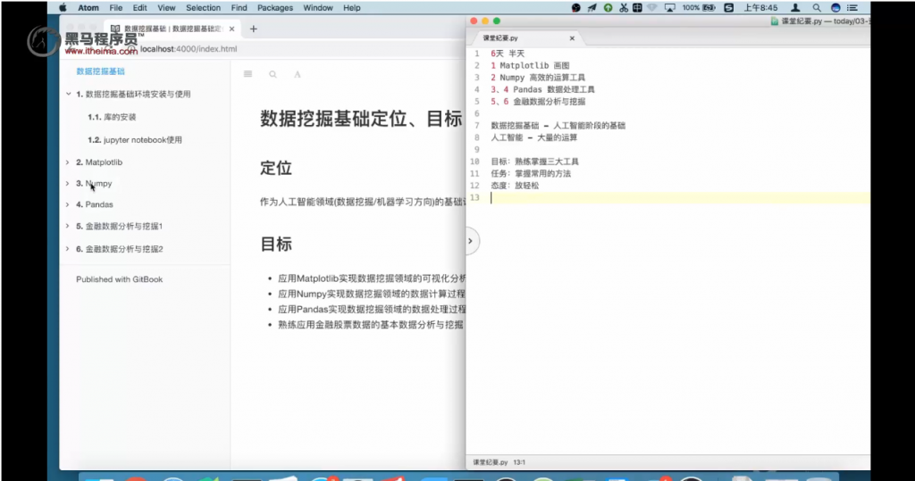Collapse the 数据挖掘基础环境安装与使用 chapter
This screenshot has width=915, height=481.
pyautogui.click(x=68, y=94)
